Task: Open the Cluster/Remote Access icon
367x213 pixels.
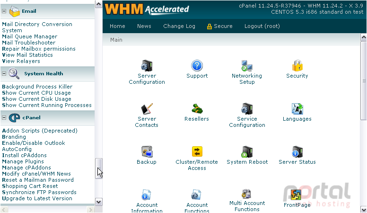Action: point(197,151)
